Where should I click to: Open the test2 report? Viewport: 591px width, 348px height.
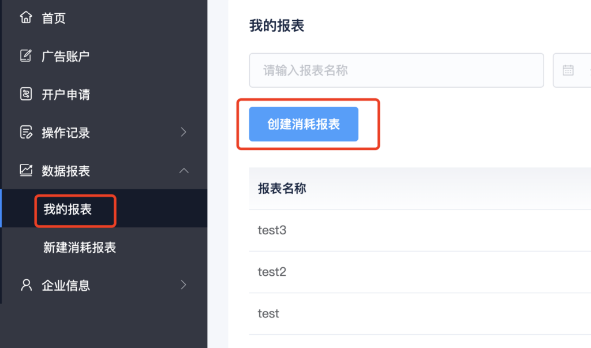pos(272,271)
